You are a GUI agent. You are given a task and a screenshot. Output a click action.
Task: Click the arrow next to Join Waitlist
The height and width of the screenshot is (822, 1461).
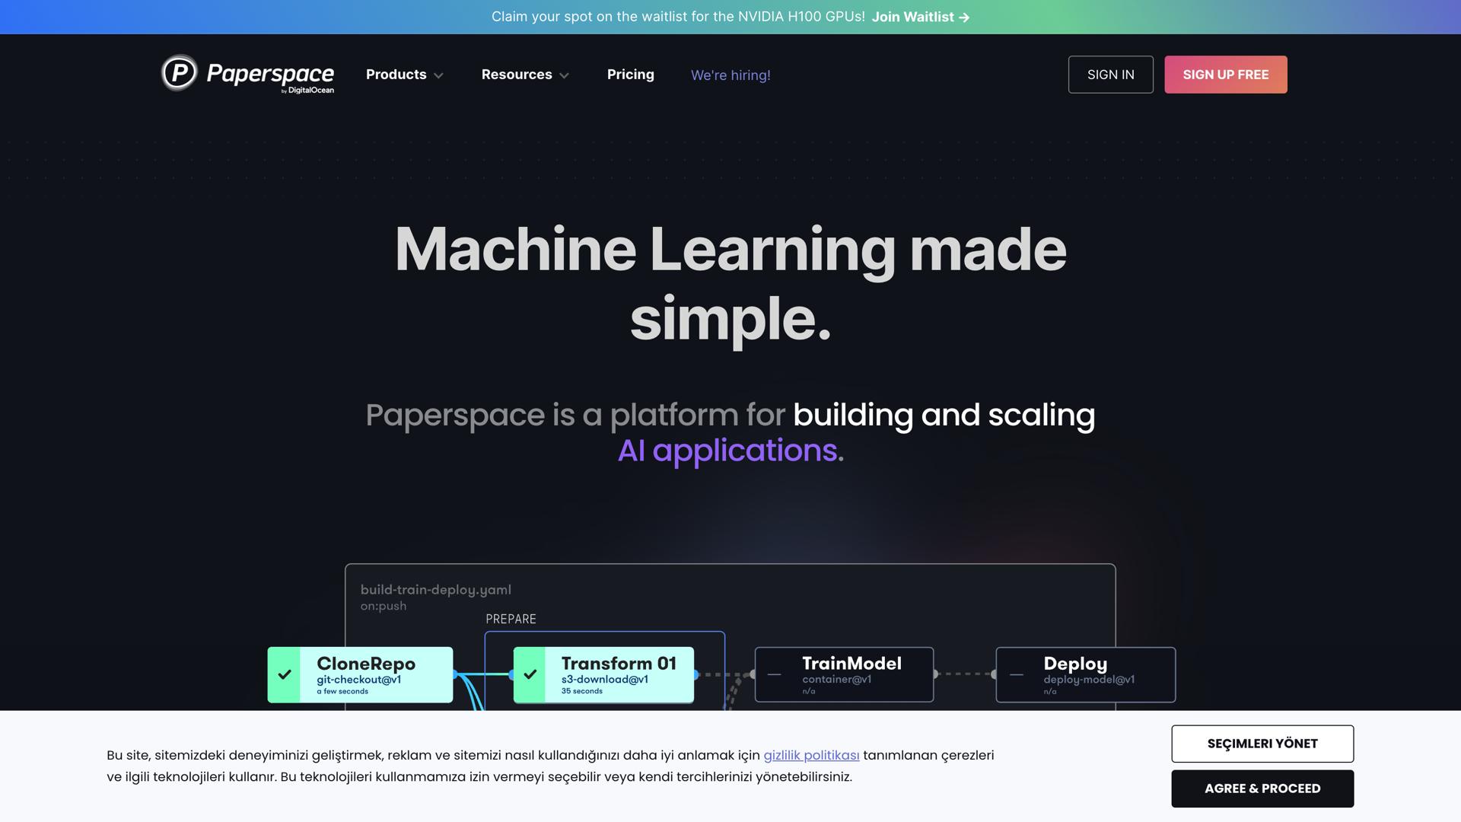click(x=964, y=18)
